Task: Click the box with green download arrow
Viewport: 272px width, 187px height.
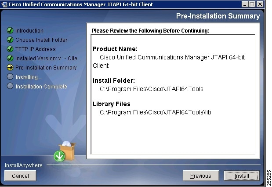Action: coord(65,151)
